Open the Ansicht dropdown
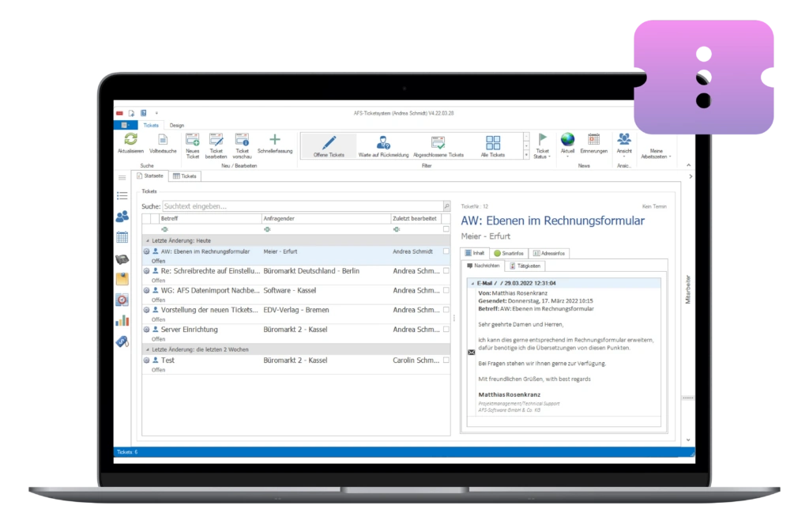Viewport: 809px width, 532px height. point(624,146)
